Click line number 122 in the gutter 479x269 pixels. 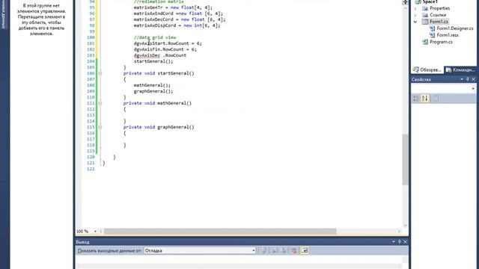point(91,169)
